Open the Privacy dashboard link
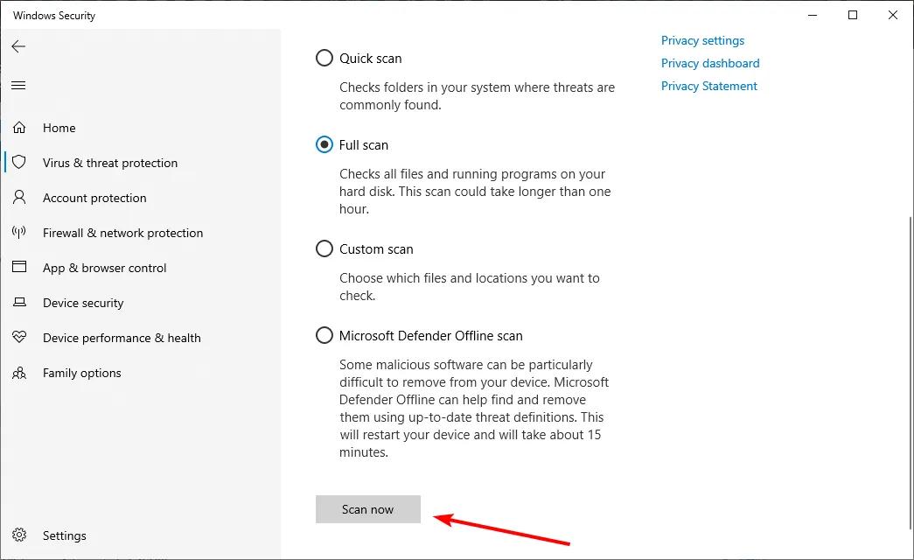 click(710, 63)
